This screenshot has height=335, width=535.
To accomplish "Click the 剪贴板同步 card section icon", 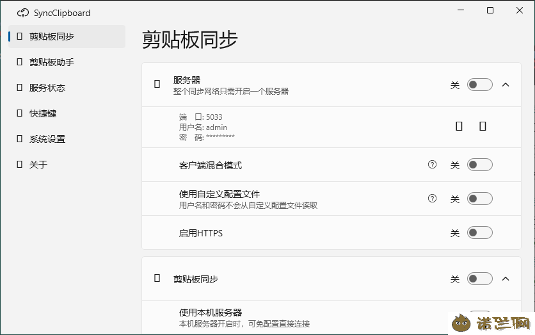I will click(x=157, y=278).
